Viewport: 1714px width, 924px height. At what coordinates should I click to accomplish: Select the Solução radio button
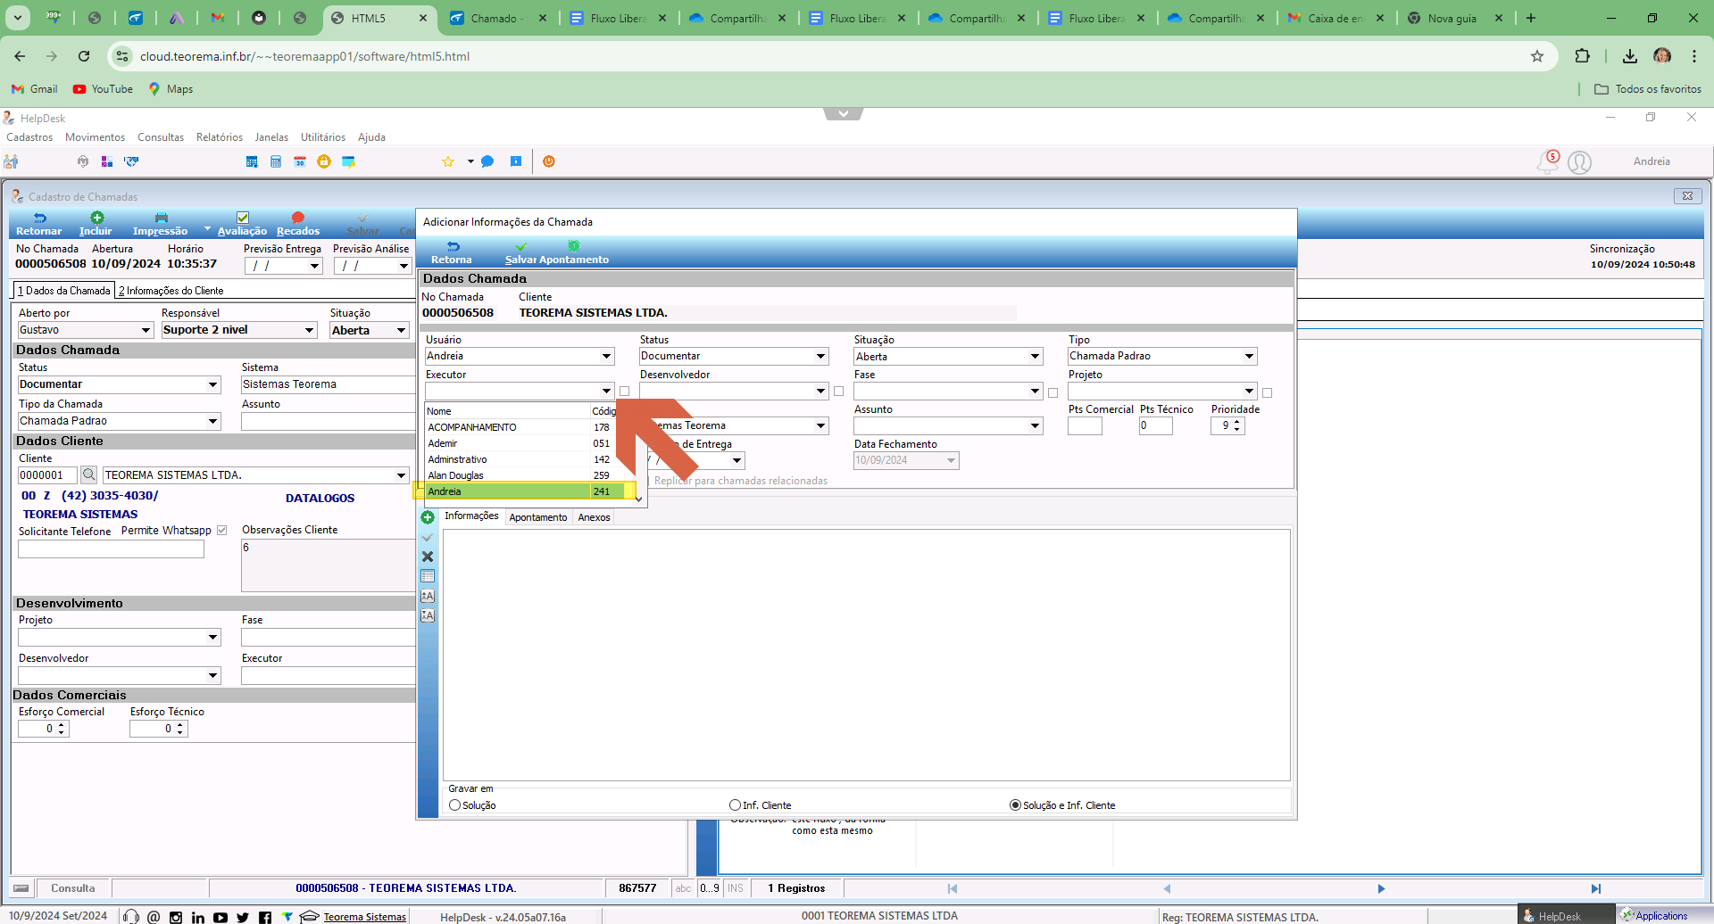click(x=455, y=805)
